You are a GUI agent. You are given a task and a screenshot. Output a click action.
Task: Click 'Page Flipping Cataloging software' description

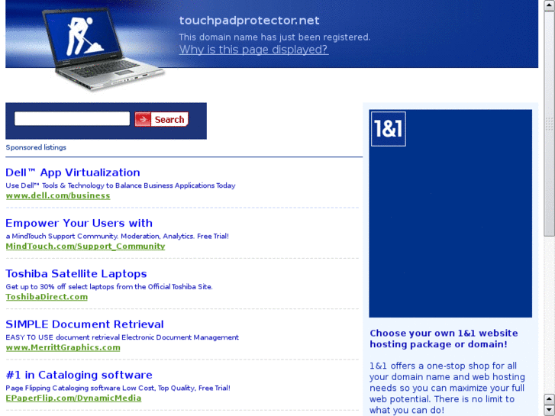click(x=118, y=388)
